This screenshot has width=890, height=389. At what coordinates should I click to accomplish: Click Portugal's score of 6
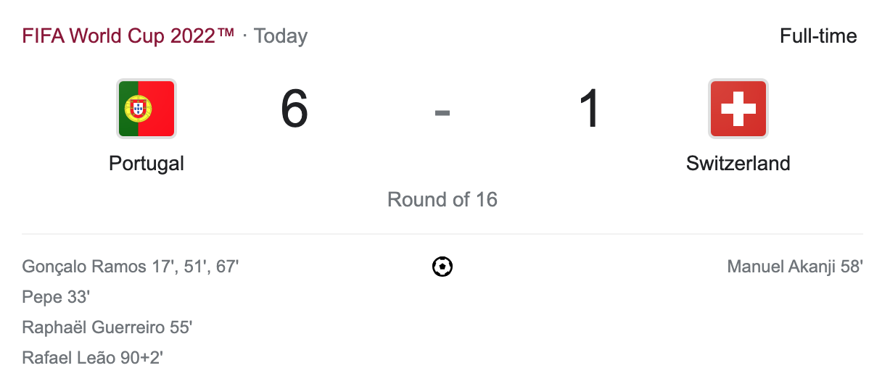294,110
